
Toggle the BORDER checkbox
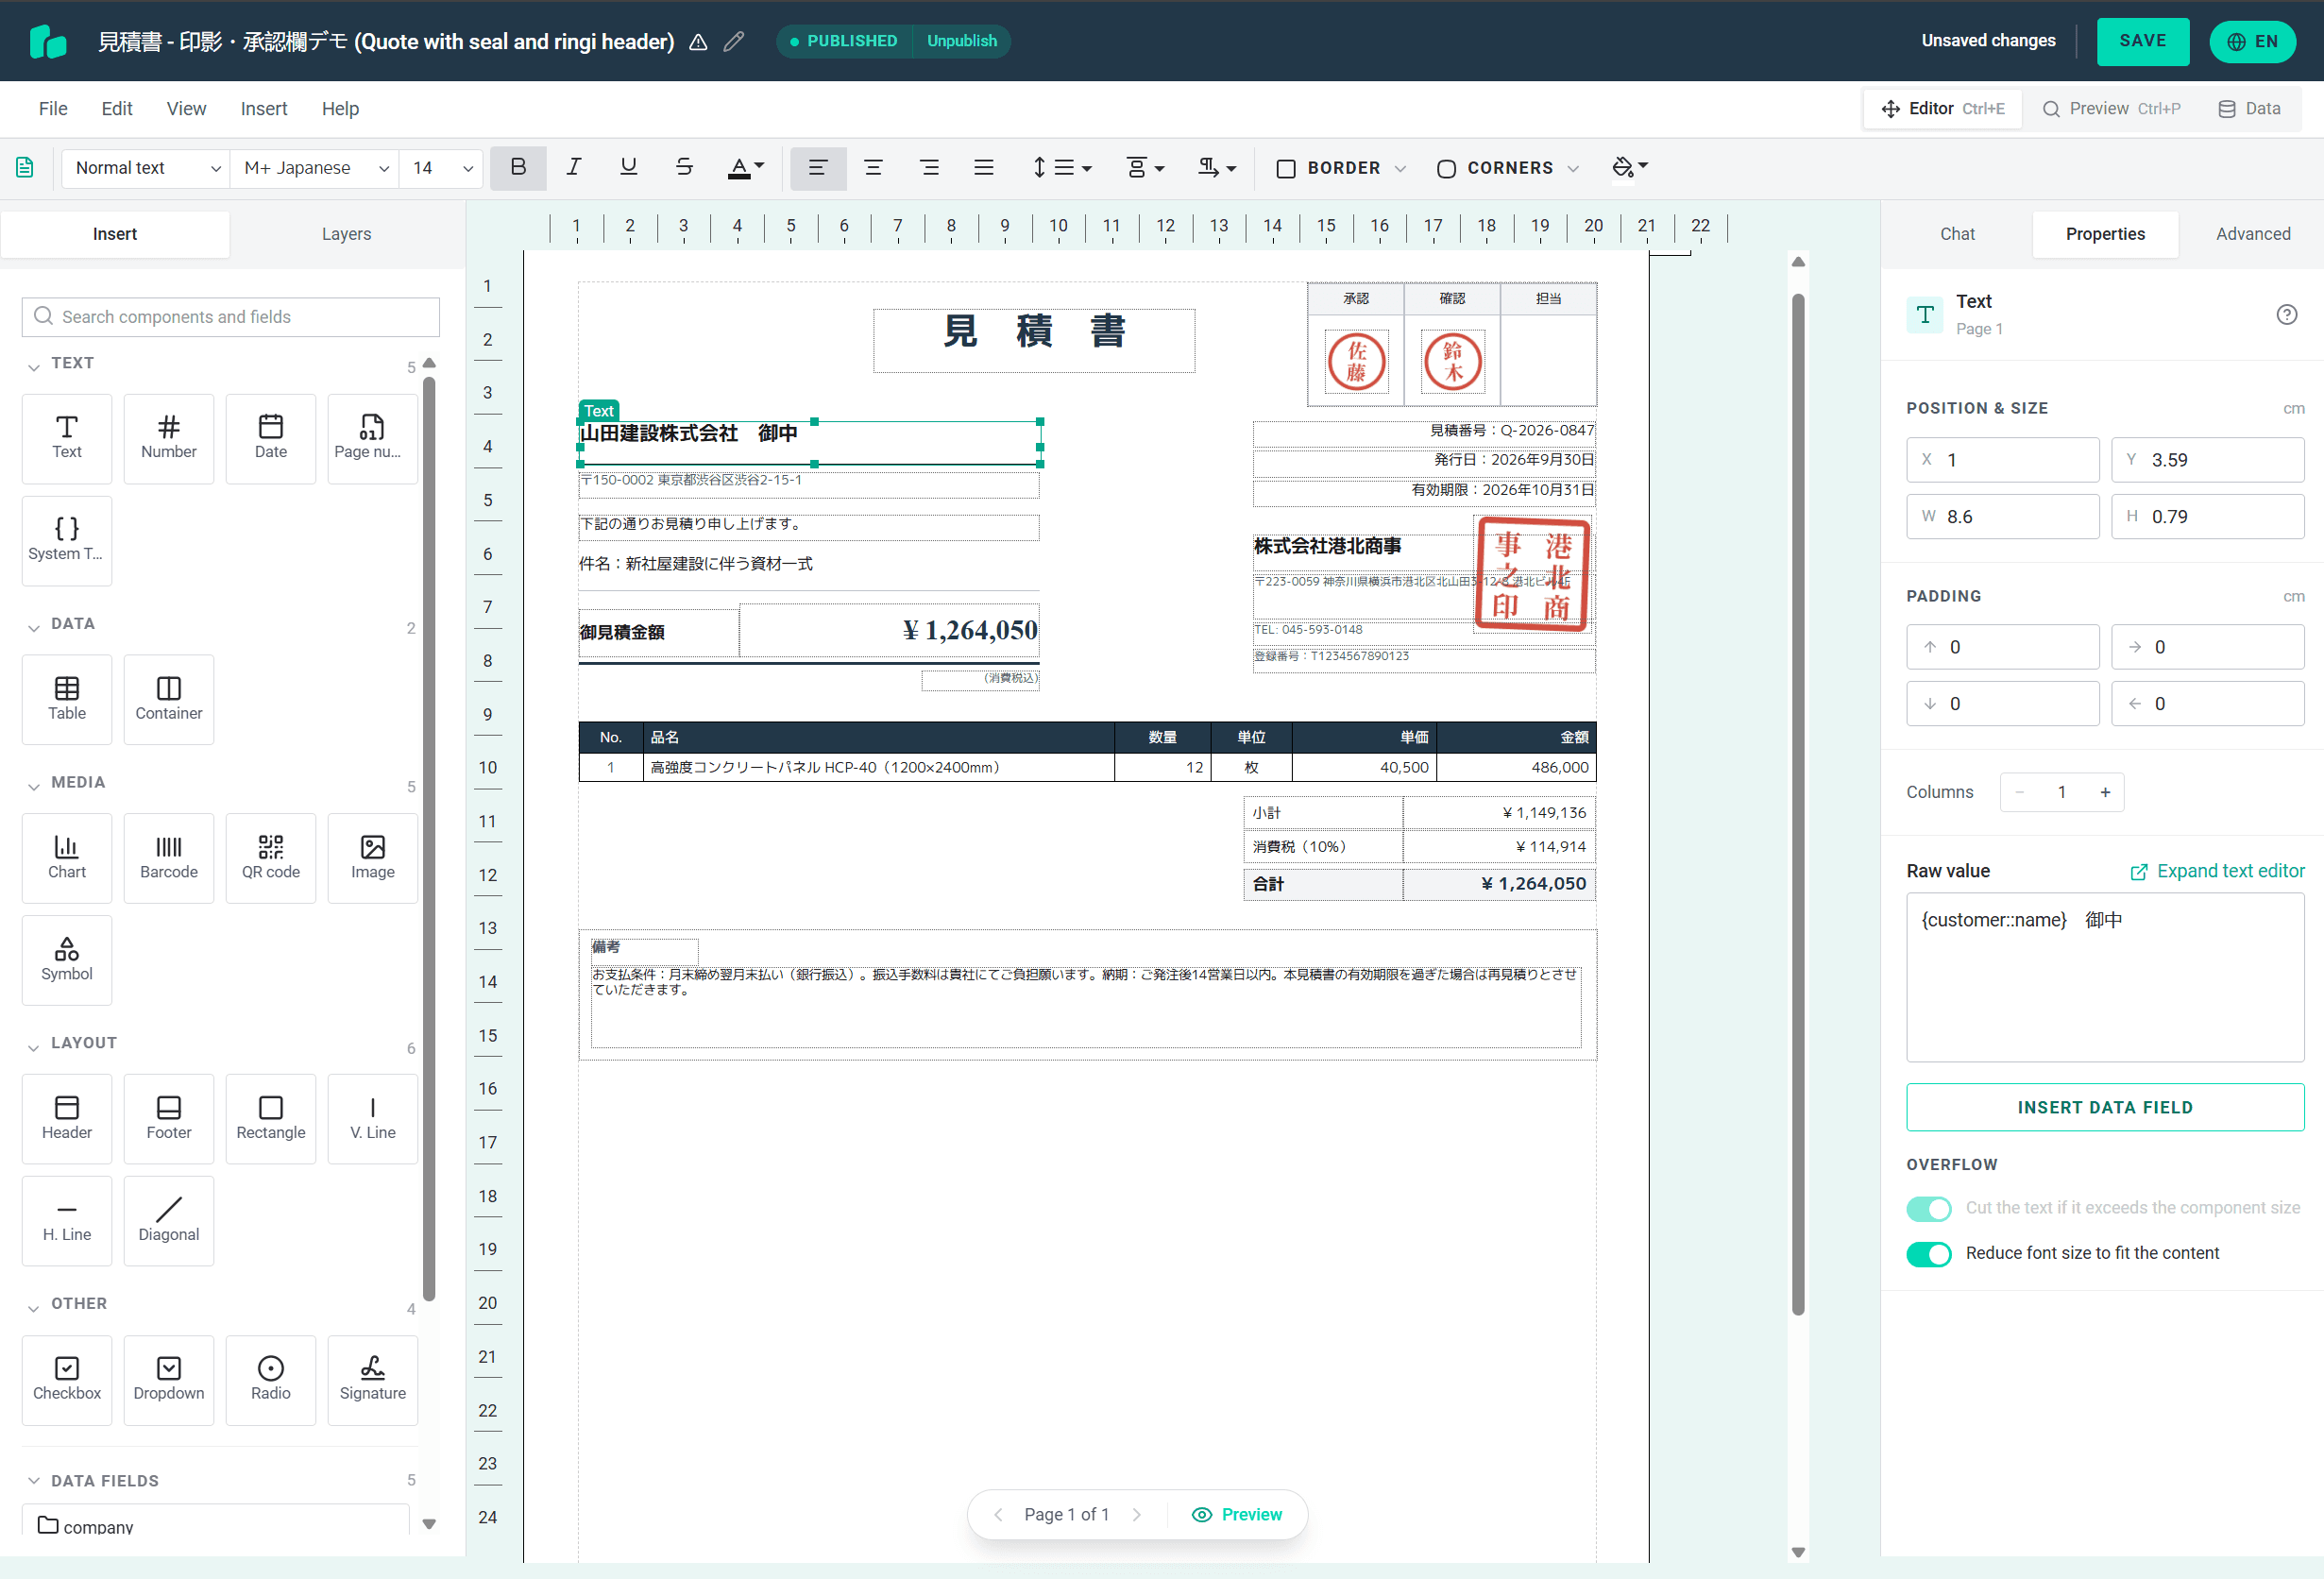coord(1286,169)
